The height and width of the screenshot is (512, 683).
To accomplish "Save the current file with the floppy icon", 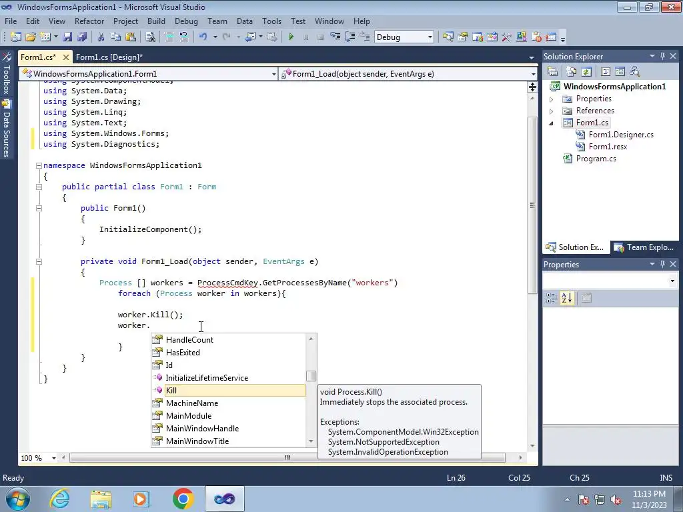I will pyautogui.click(x=67, y=37).
